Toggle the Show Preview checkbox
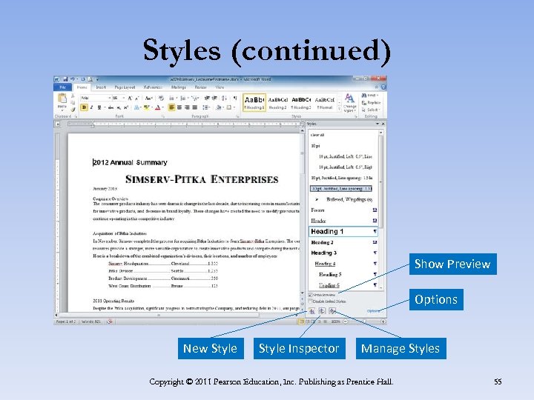This screenshot has width=534, height=400. (310, 296)
